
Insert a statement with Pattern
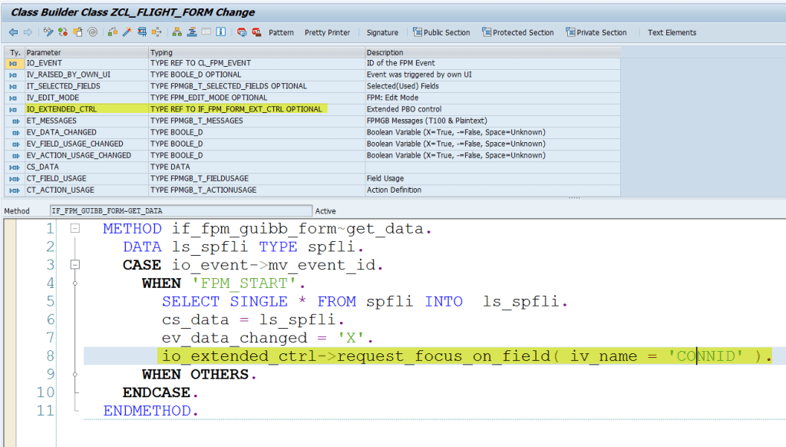281,32
